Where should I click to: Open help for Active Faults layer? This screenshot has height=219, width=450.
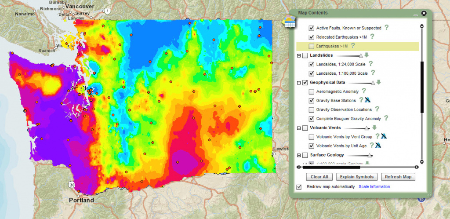[387, 28]
